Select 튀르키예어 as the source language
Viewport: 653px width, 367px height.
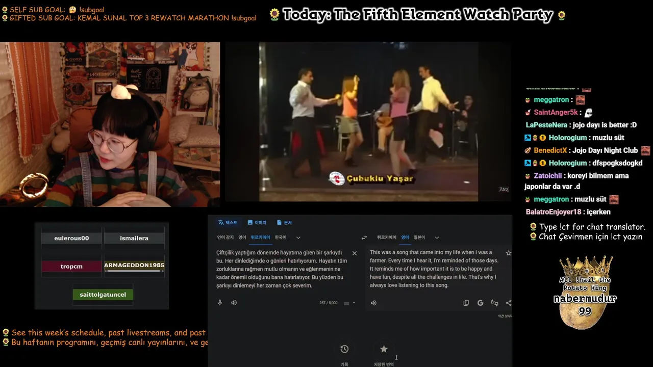(260, 238)
